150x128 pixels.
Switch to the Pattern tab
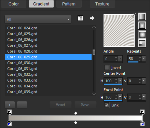(69, 4)
